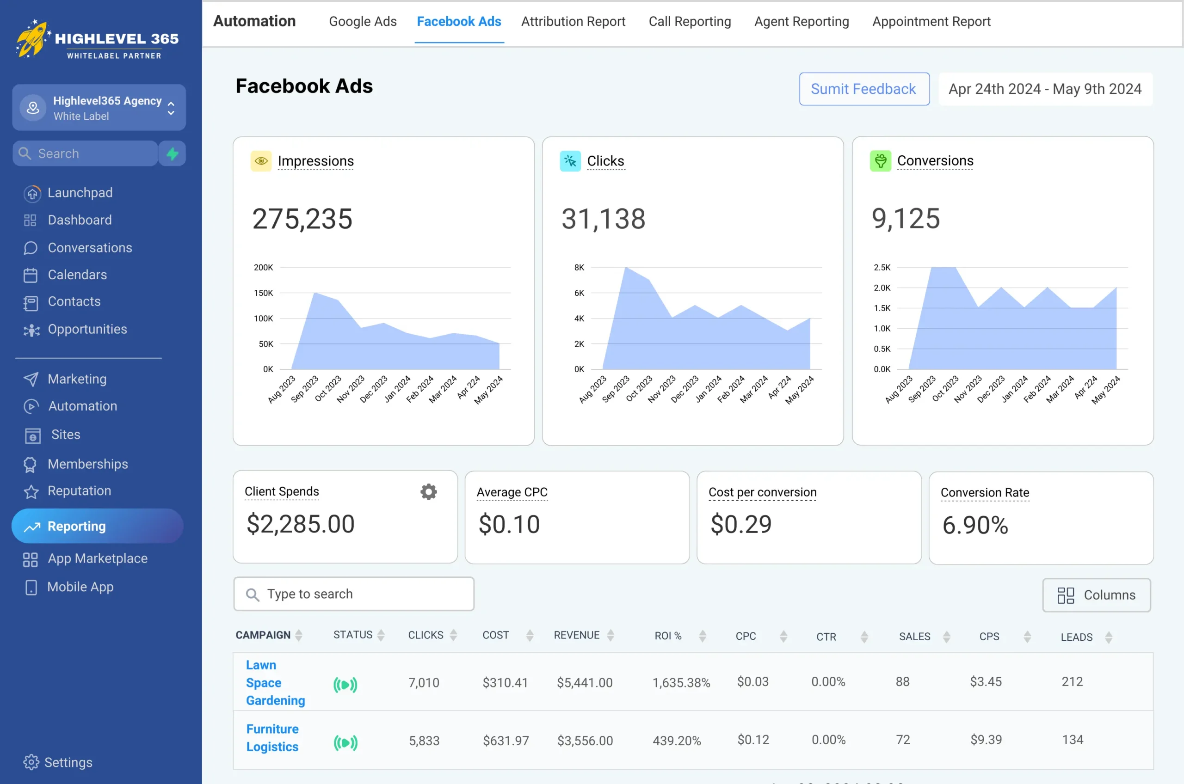Viewport: 1184px width, 784px height.
Task: Open the Attribution Report tab
Action: (x=573, y=22)
